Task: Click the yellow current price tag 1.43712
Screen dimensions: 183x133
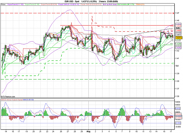Action: pos(179,38)
